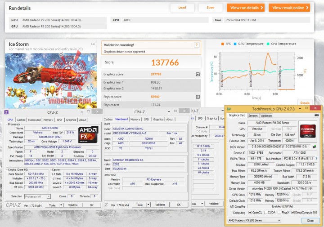The width and height of the screenshot is (324, 227).
Task: Click Tools button in left CPU-Z window
Action: coord(52,205)
